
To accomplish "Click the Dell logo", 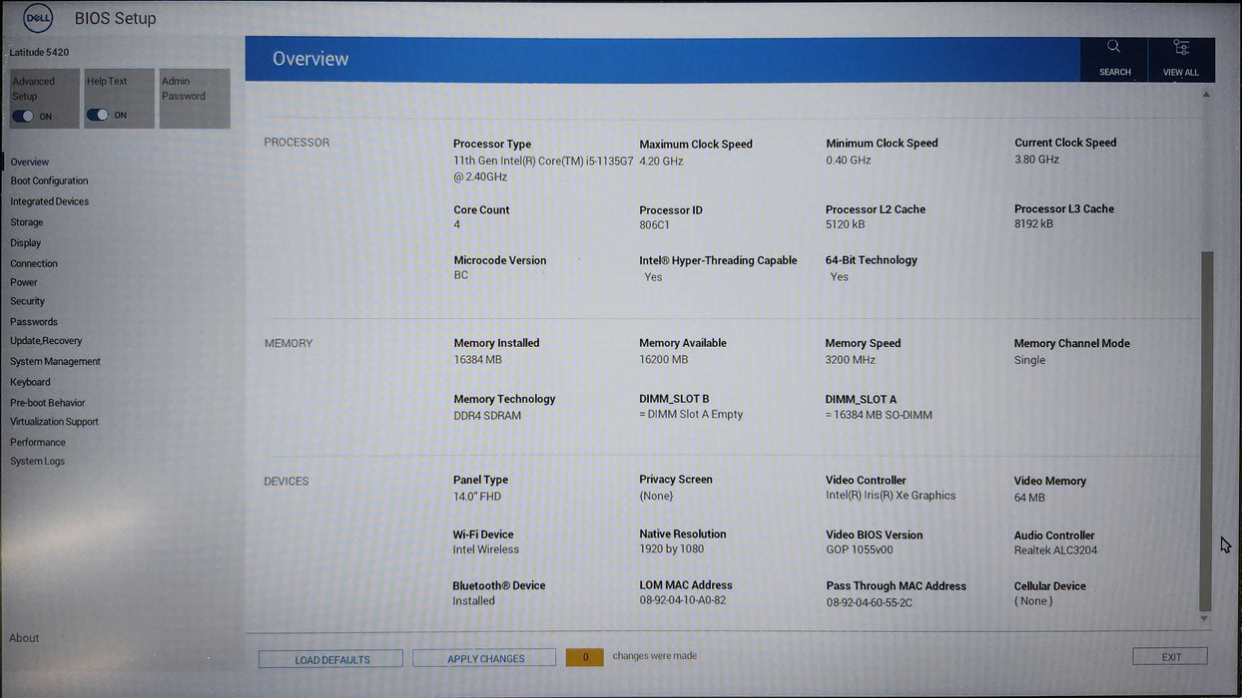I will tap(38, 18).
